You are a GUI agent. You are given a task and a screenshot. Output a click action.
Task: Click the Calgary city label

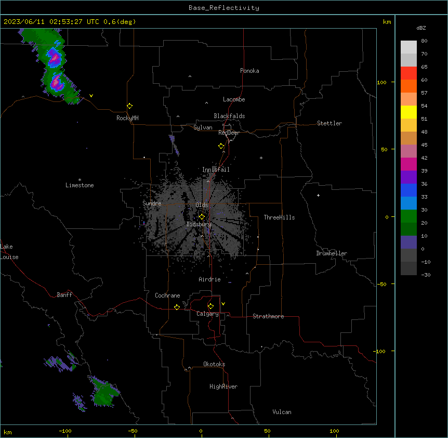tap(207, 314)
